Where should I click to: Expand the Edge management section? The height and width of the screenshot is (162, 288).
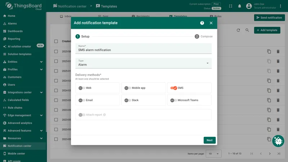[x=41, y=115]
